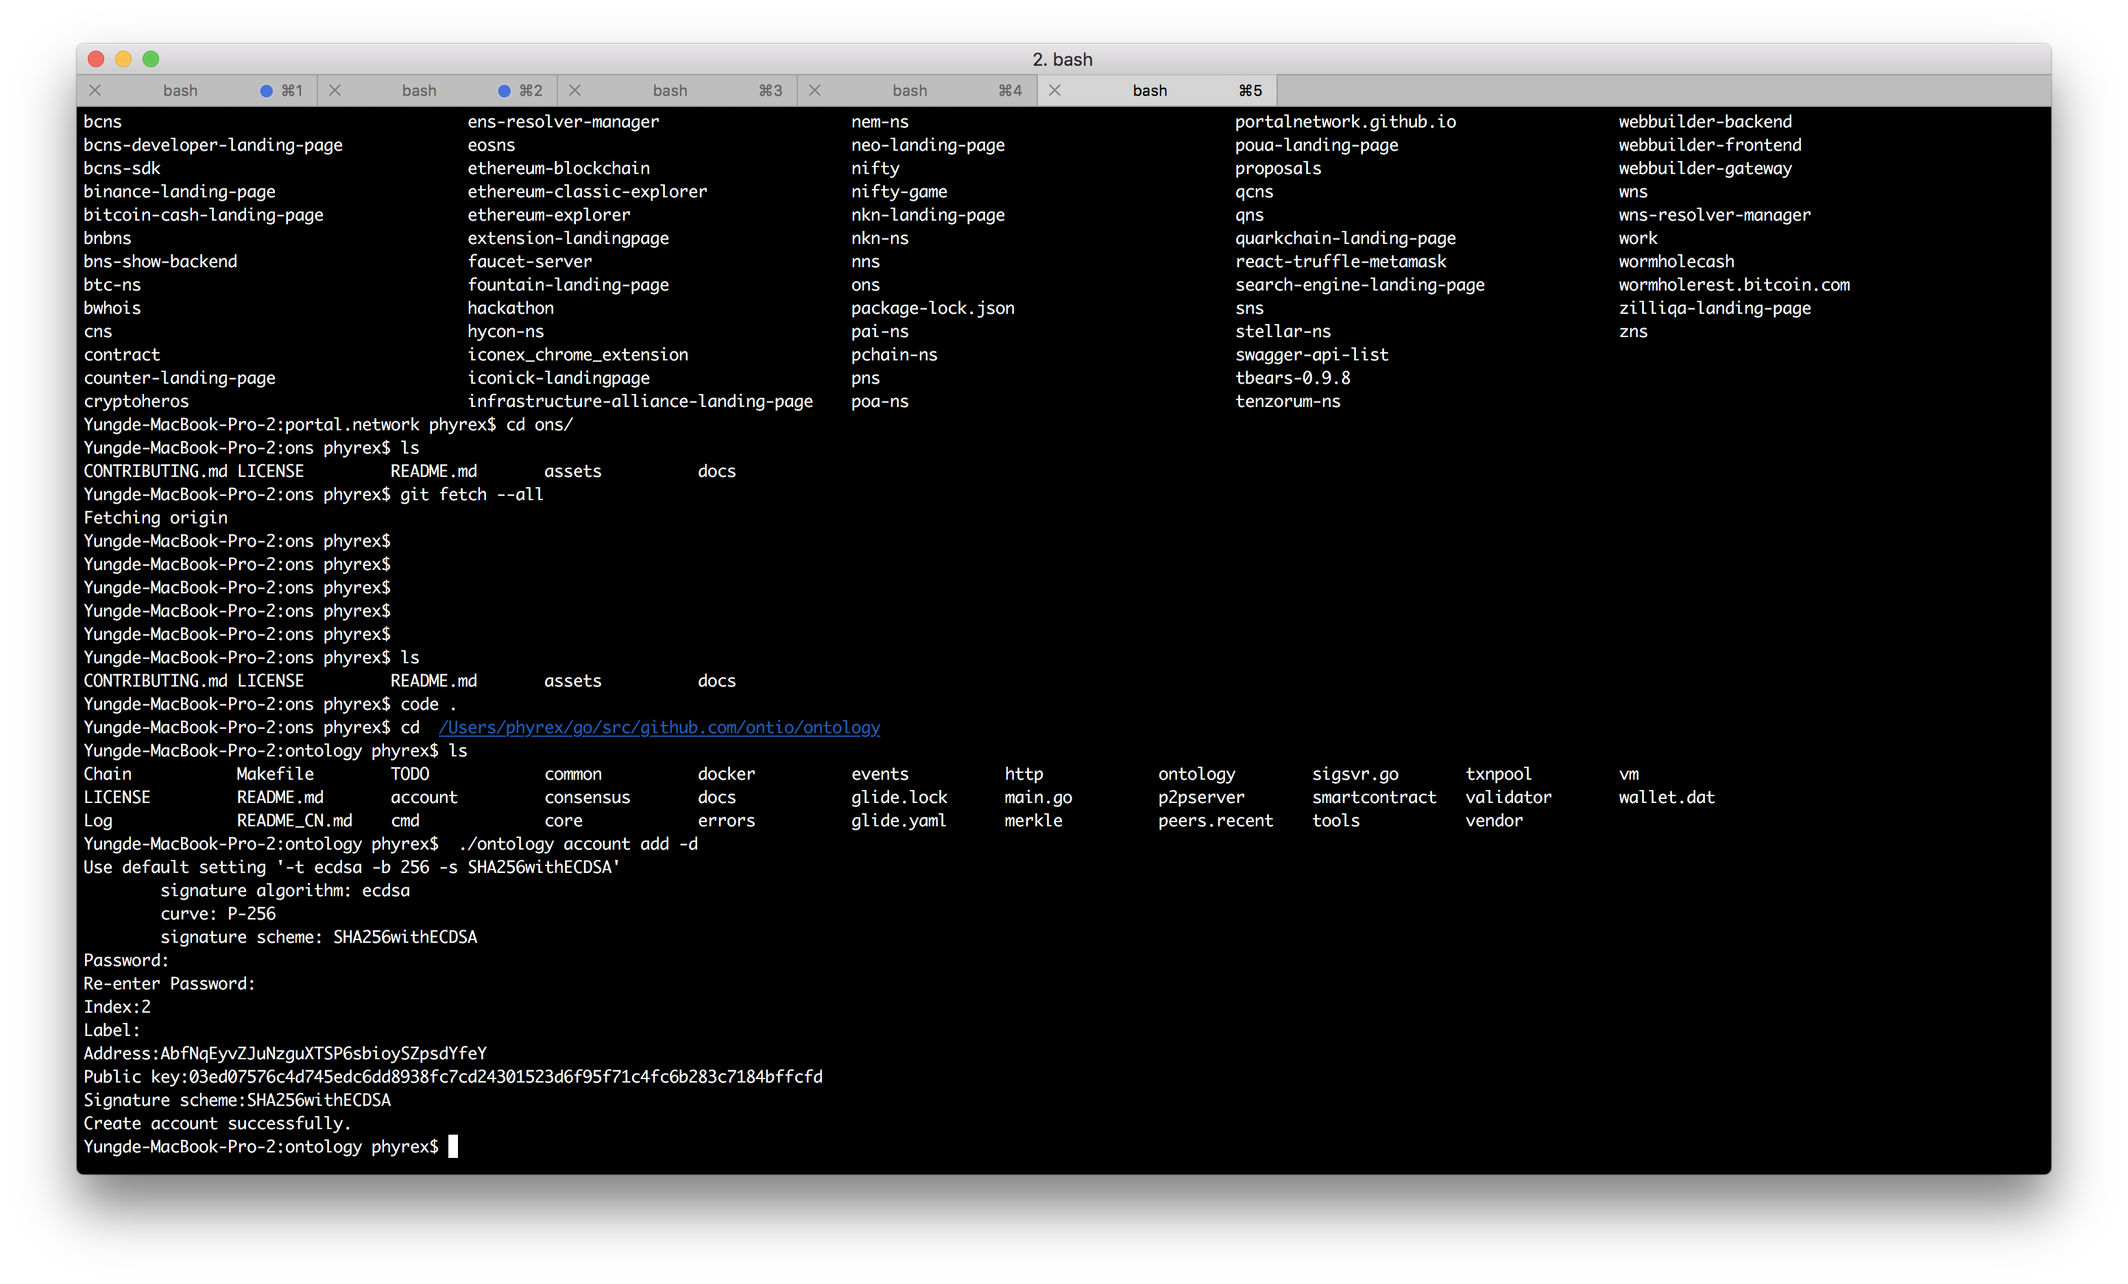Click blue activity dot on tab ⌘1
The height and width of the screenshot is (1284, 2128).
(x=267, y=90)
